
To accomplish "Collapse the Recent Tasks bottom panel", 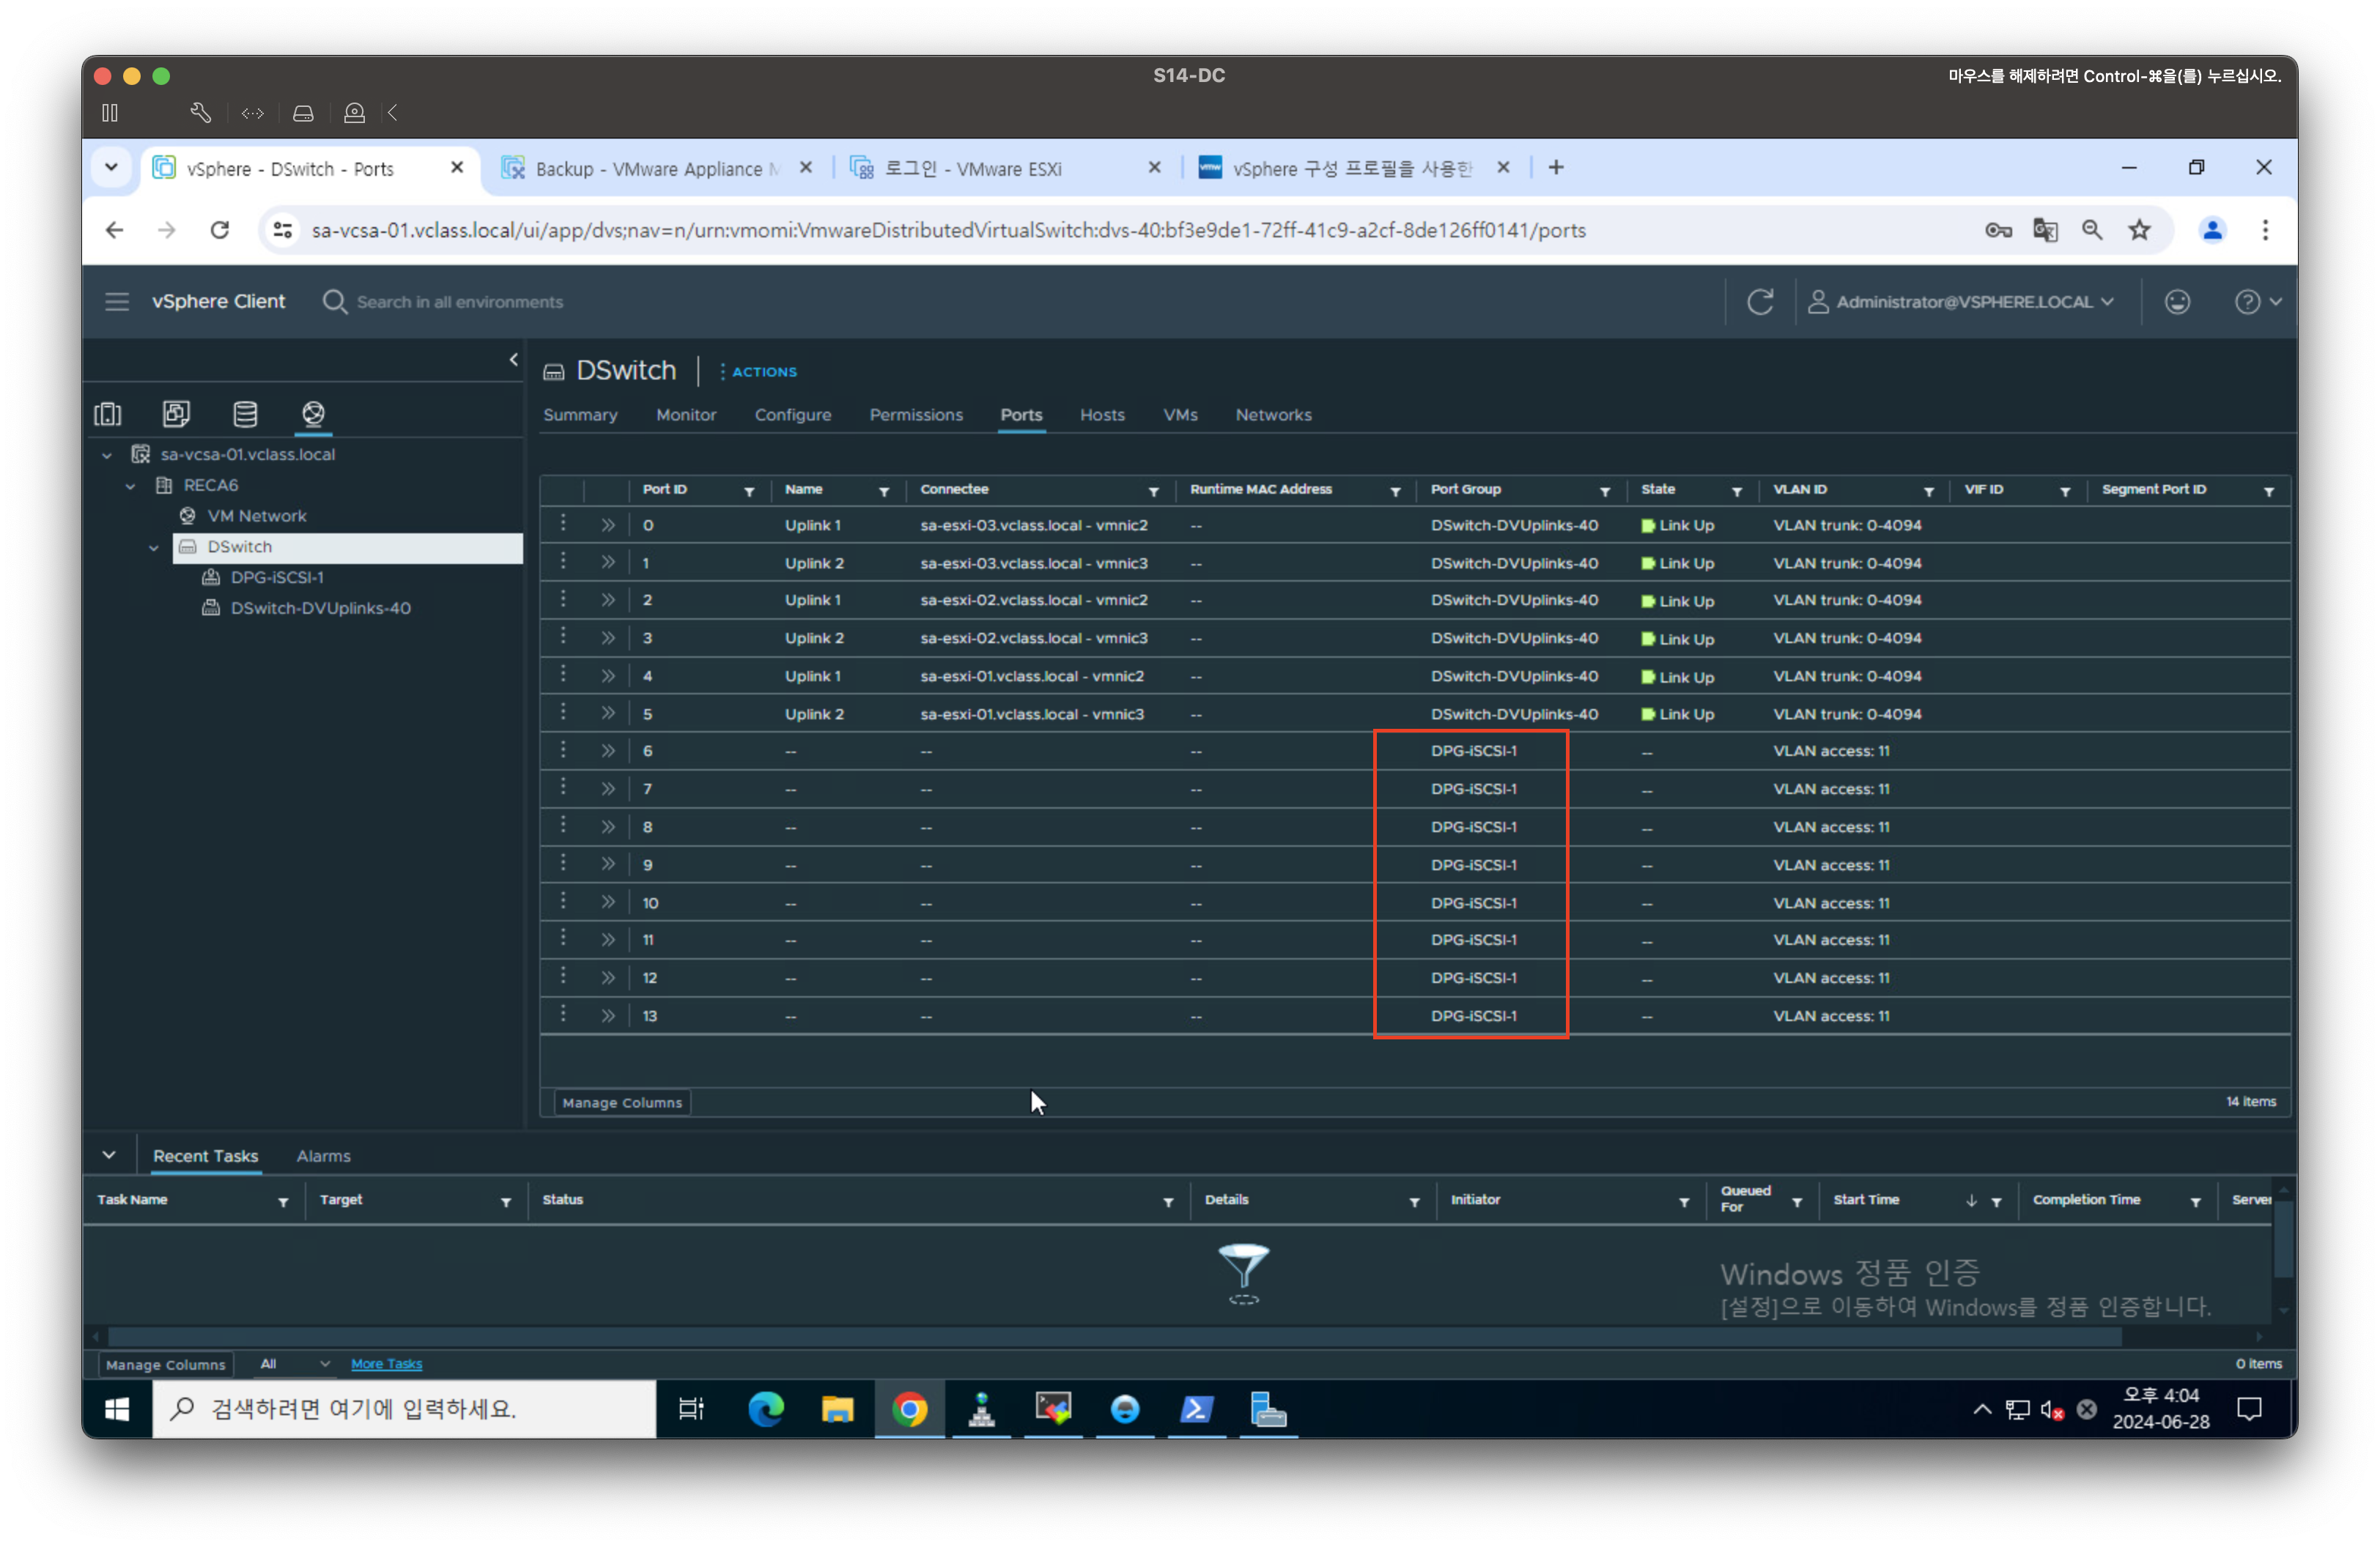I will pos(109,1155).
